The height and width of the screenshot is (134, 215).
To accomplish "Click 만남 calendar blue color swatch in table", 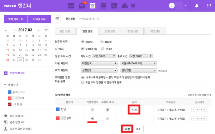I will pos(58,109).
